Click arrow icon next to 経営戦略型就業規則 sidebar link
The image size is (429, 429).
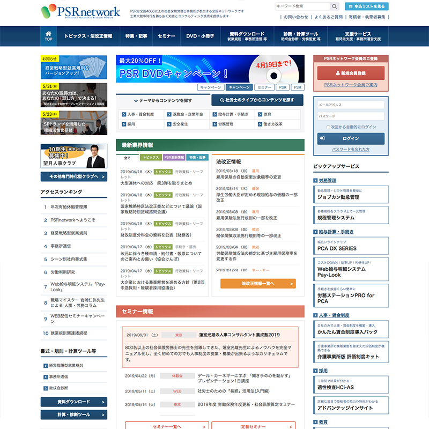coord(46,366)
